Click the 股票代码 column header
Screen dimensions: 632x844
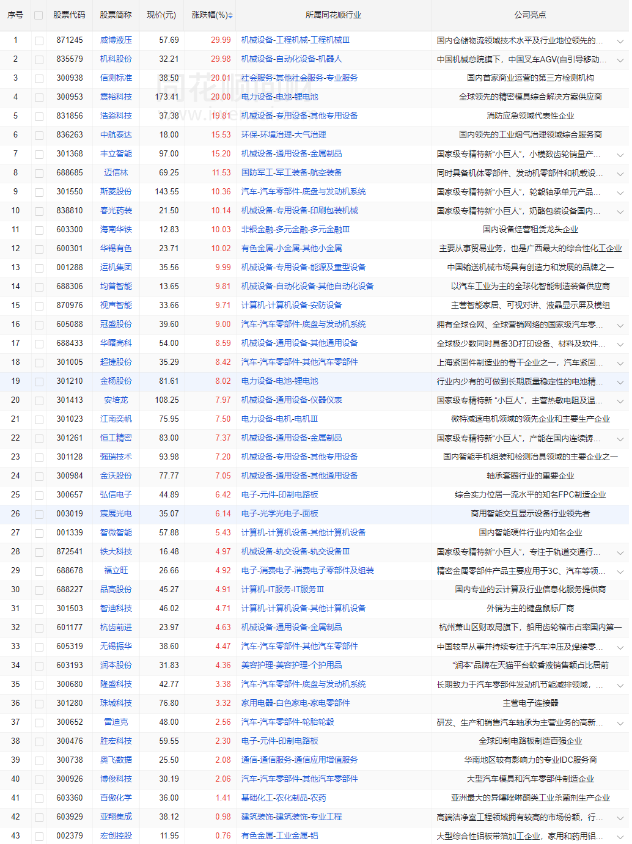(x=69, y=15)
